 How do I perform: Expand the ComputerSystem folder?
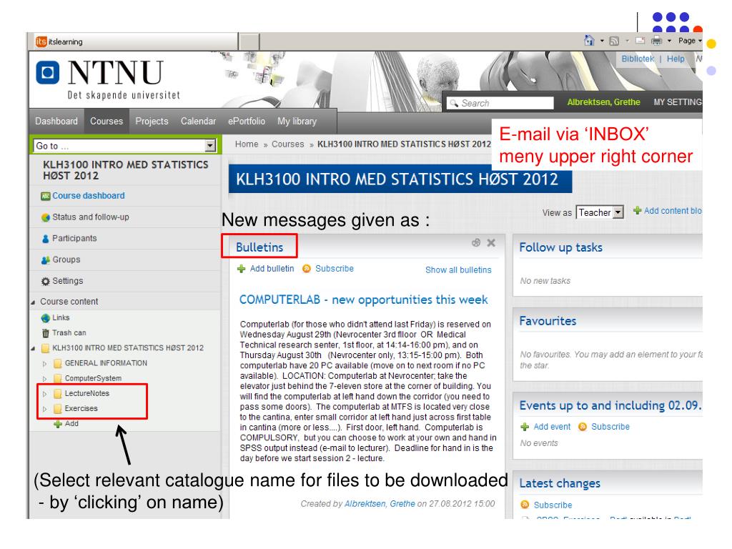(x=45, y=379)
